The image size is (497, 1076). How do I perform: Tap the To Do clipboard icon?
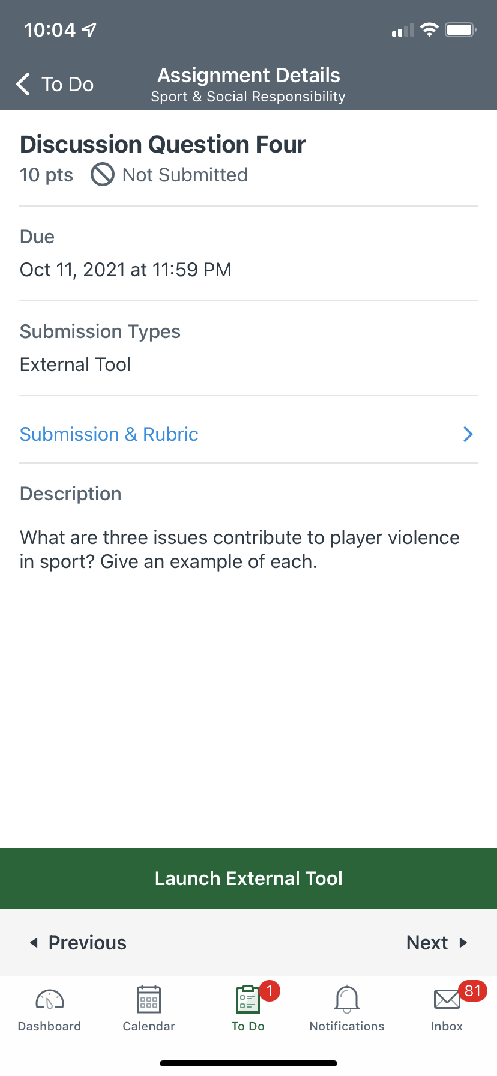(x=247, y=1000)
